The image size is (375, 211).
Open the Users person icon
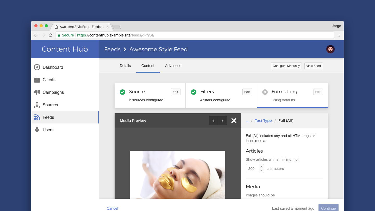[x=37, y=130]
